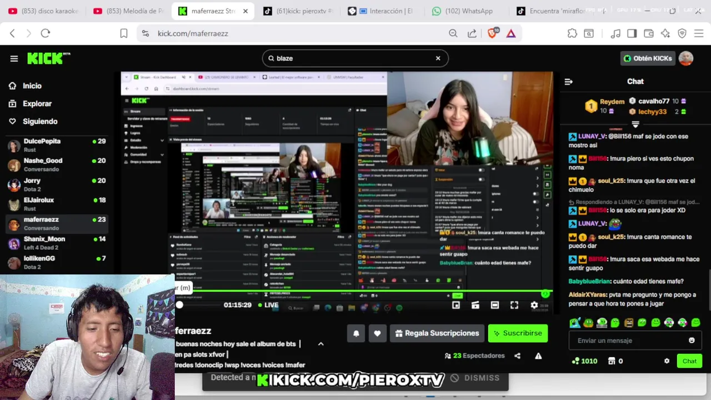The height and width of the screenshot is (400, 711).
Task: Collapse the stream title with up chevron
Action: pyautogui.click(x=321, y=344)
